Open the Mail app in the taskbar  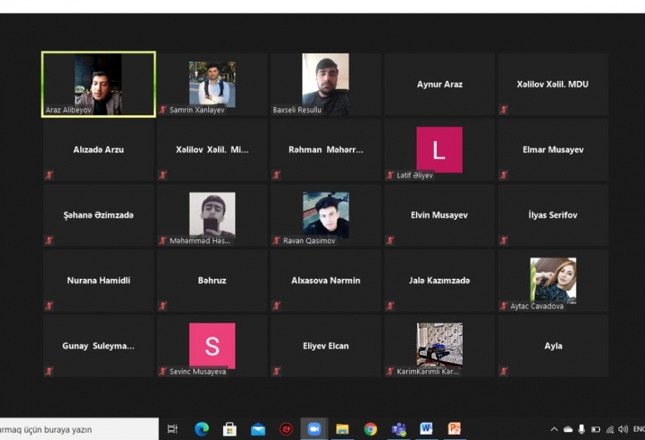point(258,430)
